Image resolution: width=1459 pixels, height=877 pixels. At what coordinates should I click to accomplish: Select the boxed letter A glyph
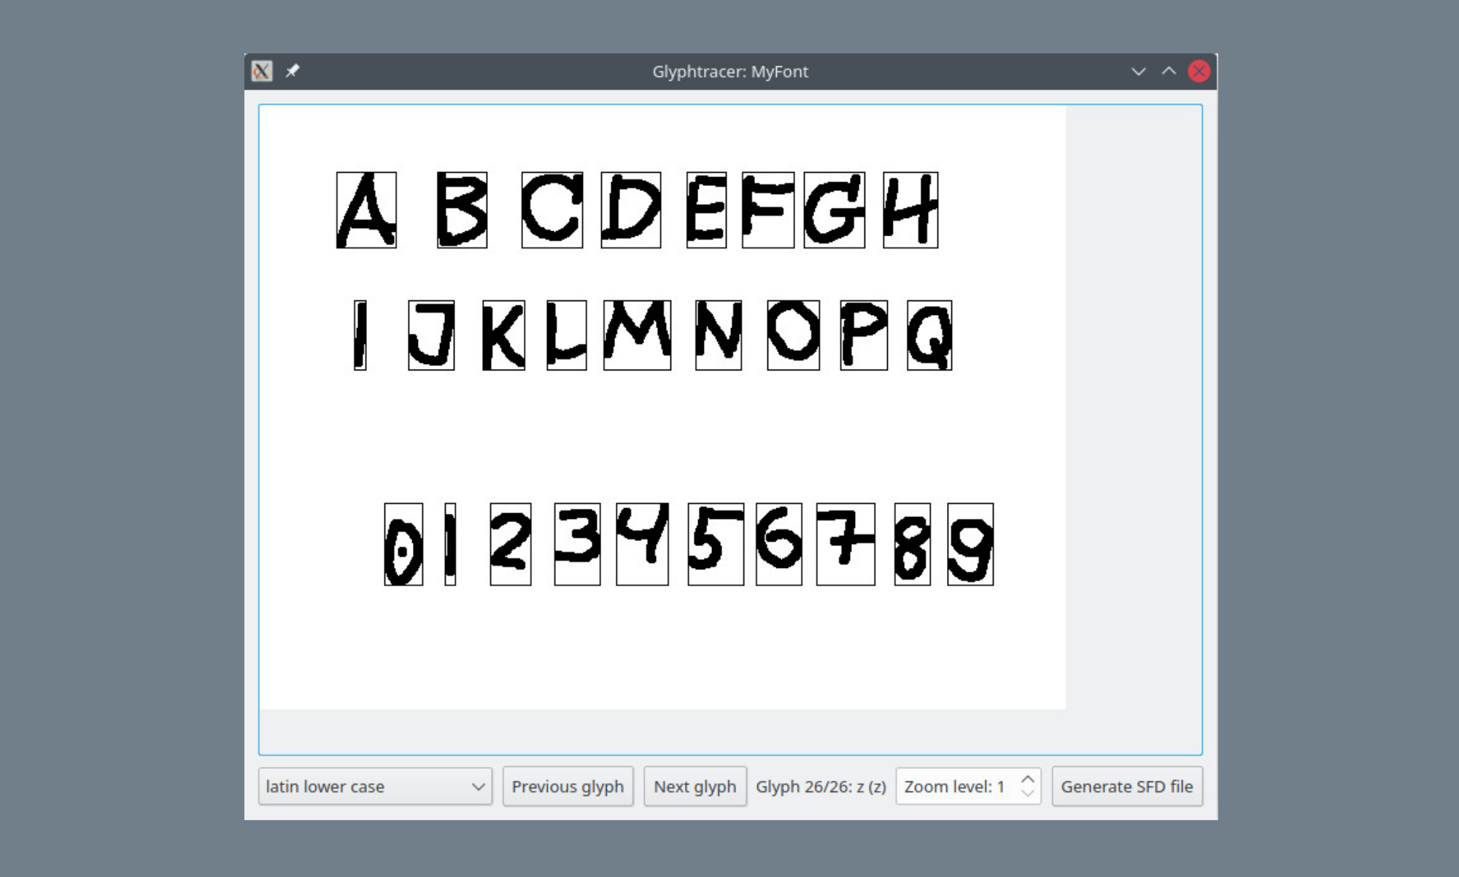(x=366, y=210)
